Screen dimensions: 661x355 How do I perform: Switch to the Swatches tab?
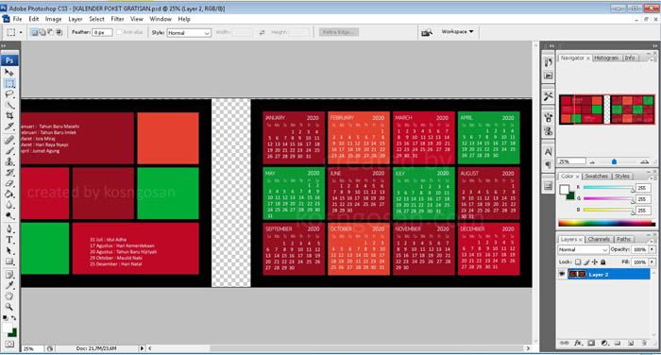click(x=596, y=177)
